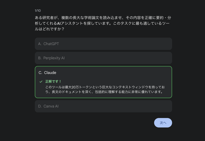Choose the Perplexity AI answer option
The height and width of the screenshot is (141, 205).
tap(103, 58)
